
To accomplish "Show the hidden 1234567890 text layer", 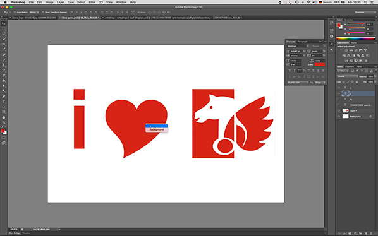I will (x=338, y=105).
